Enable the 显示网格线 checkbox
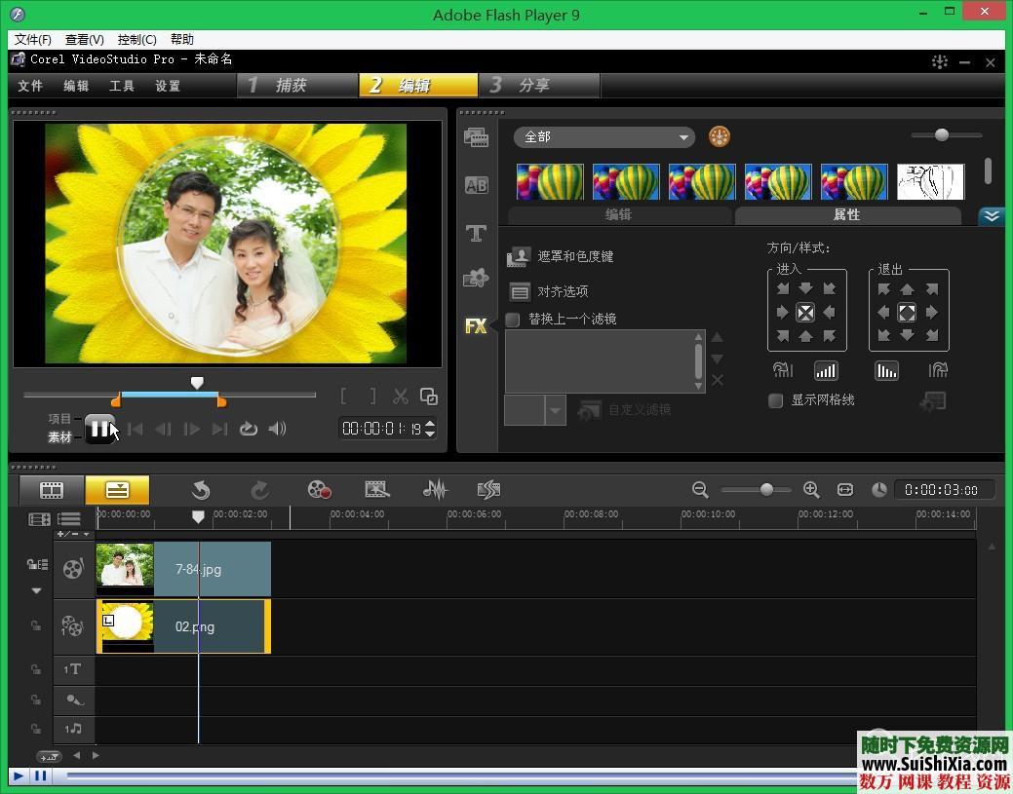Screen dimensions: 1013x794 pos(776,400)
